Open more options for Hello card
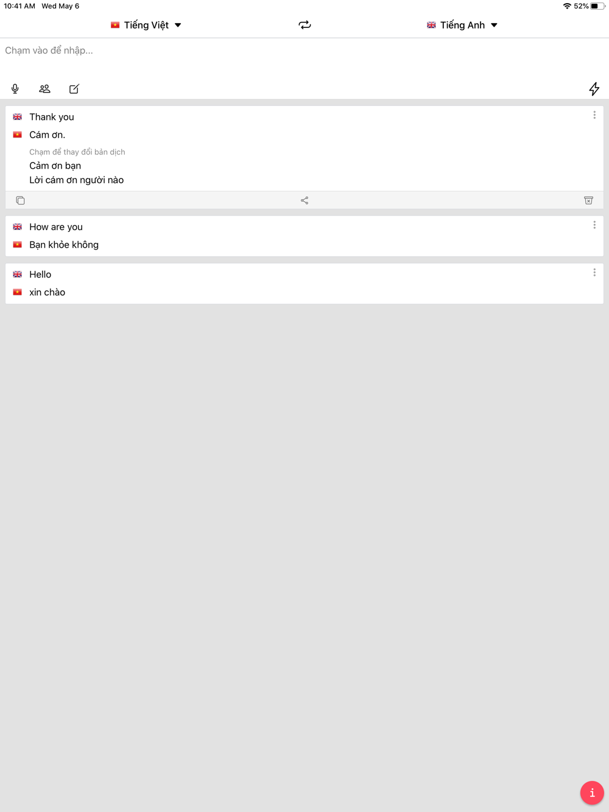This screenshot has width=609, height=812. 594,273
